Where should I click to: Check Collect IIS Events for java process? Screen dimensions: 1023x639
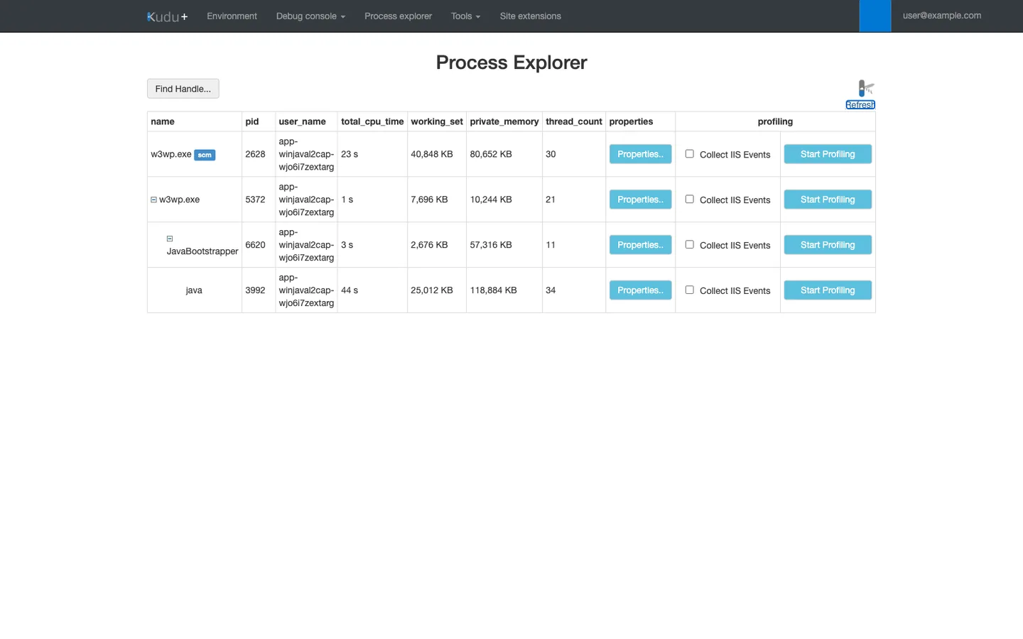pos(689,290)
